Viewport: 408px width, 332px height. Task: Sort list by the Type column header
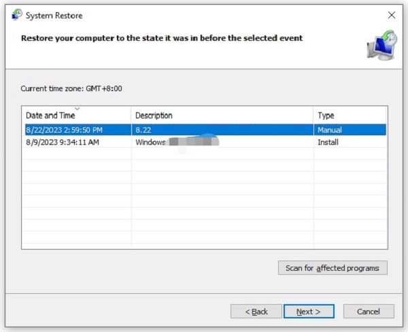[x=326, y=116]
